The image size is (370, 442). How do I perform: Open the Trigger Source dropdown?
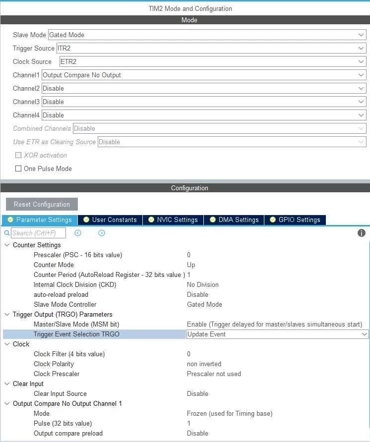click(x=211, y=48)
